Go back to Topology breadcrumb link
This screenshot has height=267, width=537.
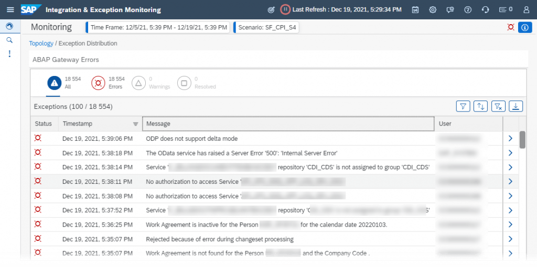(x=41, y=43)
